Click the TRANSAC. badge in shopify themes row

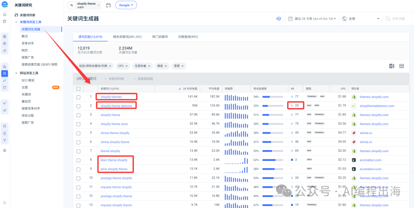(x=312, y=97)
